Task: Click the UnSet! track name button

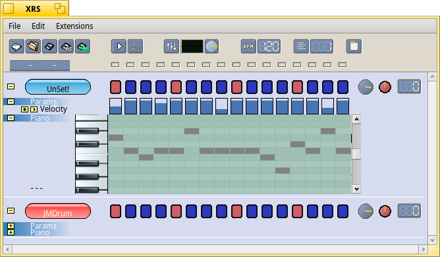Action: [58, 87]
